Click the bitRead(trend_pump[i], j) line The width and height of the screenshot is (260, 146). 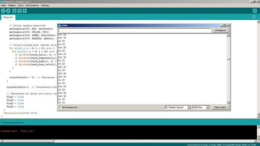point(36,61)
